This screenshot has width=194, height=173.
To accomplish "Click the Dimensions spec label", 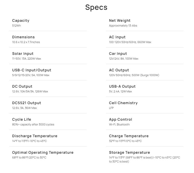I will 23,37.
